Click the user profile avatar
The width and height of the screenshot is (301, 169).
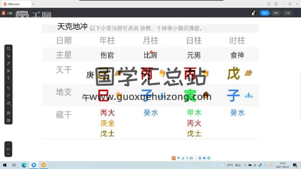[253, 13]
